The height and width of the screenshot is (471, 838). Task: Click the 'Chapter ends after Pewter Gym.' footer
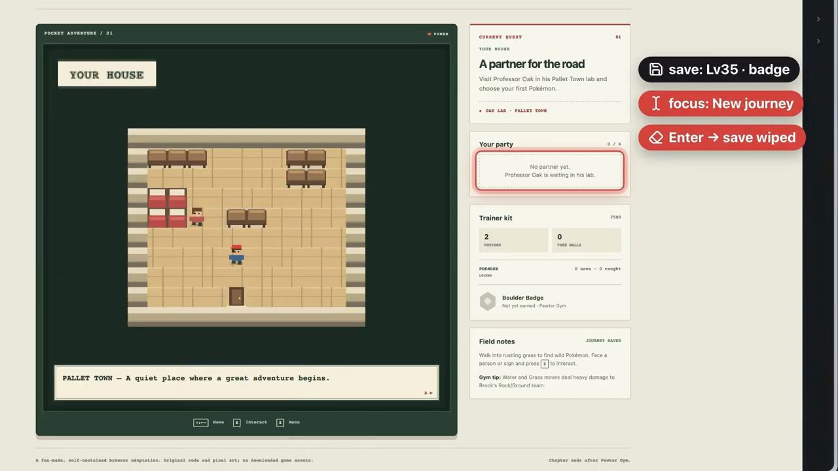click(589, 461)
